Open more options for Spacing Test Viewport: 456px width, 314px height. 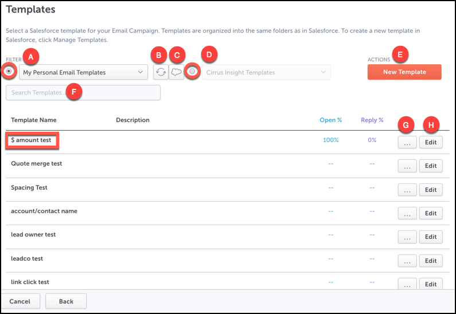(407, 190)
